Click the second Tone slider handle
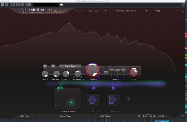Viewport: 187px width, 122px height. tap(112, 70)
